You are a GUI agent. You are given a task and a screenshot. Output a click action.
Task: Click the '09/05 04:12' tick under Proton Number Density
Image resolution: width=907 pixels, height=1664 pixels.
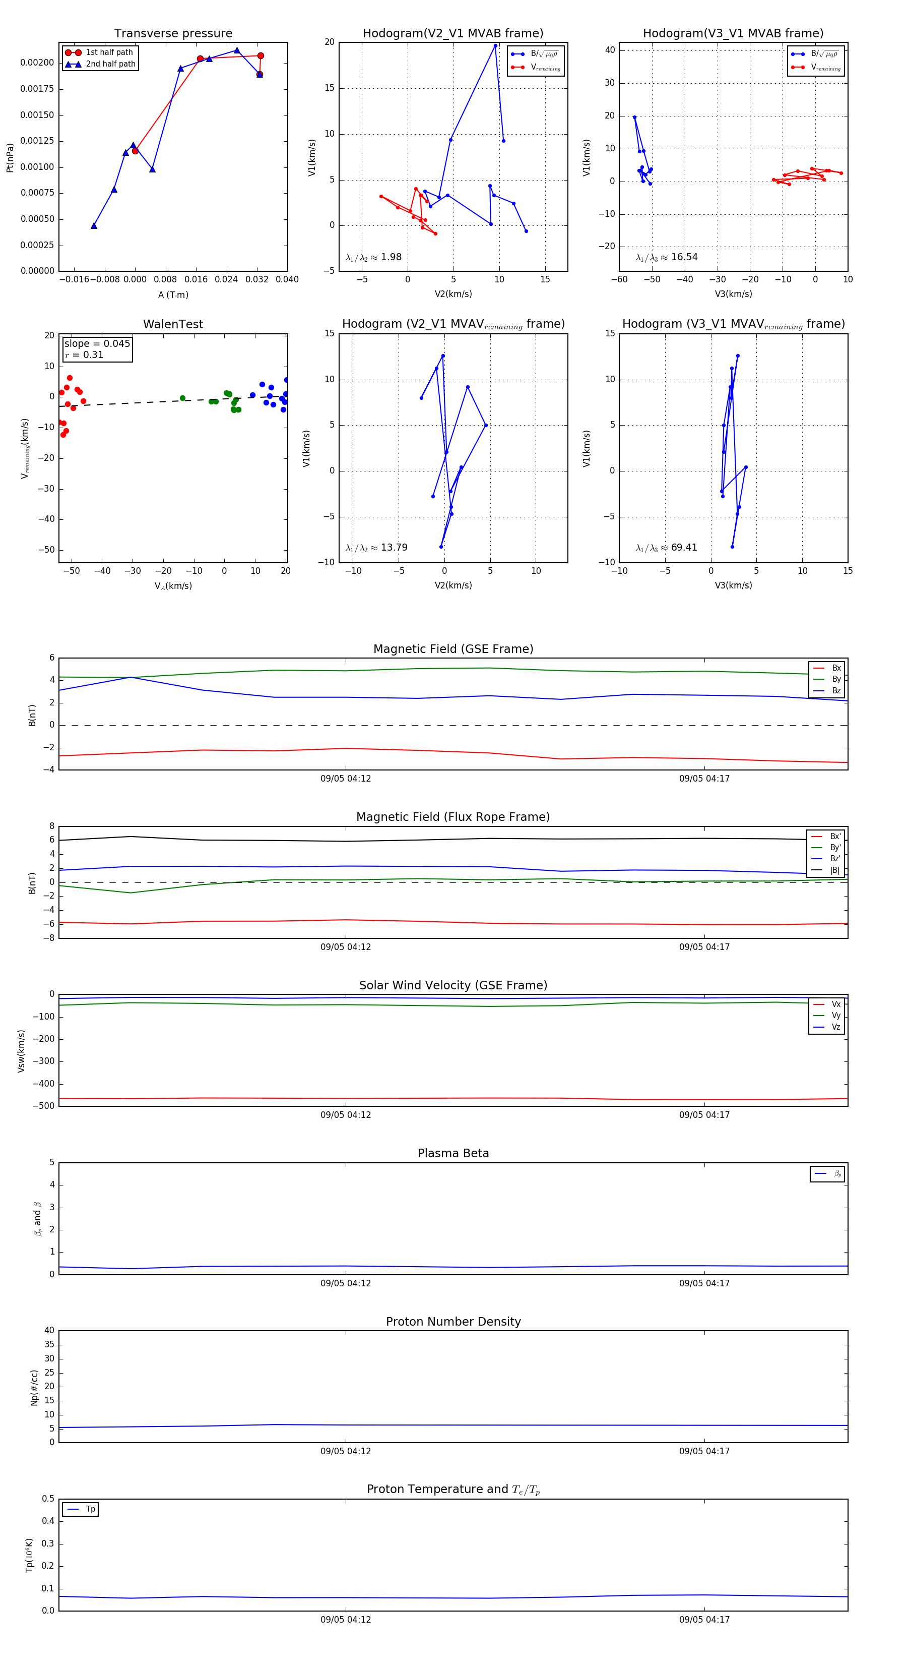[x=345, y=1452]
